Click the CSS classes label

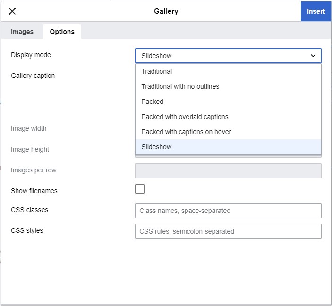click(x=29, y=210)
